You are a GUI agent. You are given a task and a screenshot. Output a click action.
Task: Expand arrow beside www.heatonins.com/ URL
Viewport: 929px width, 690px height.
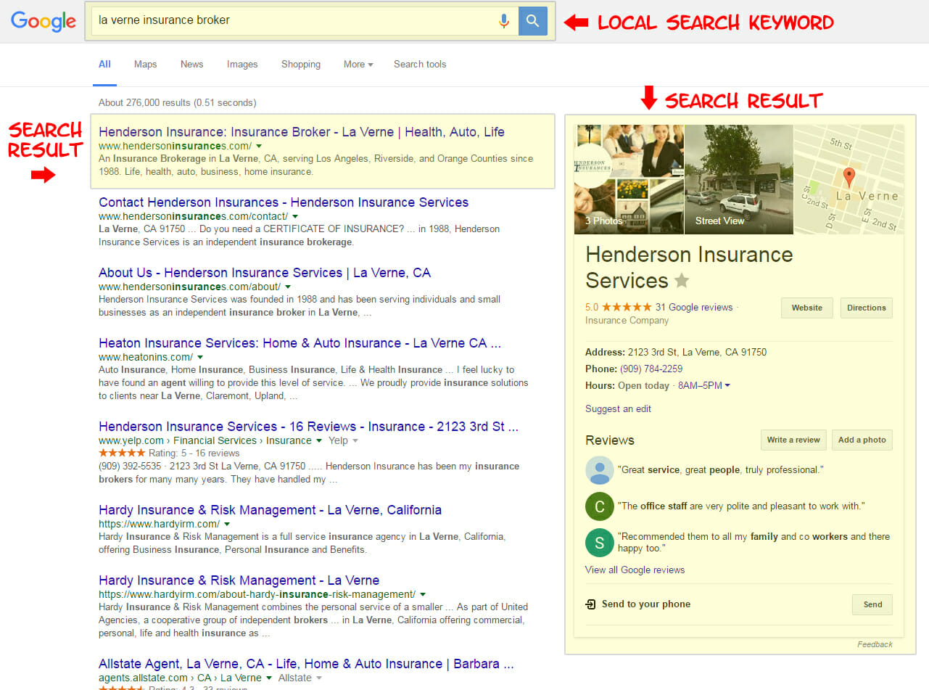pyautogui.click(x=200, y=357)
